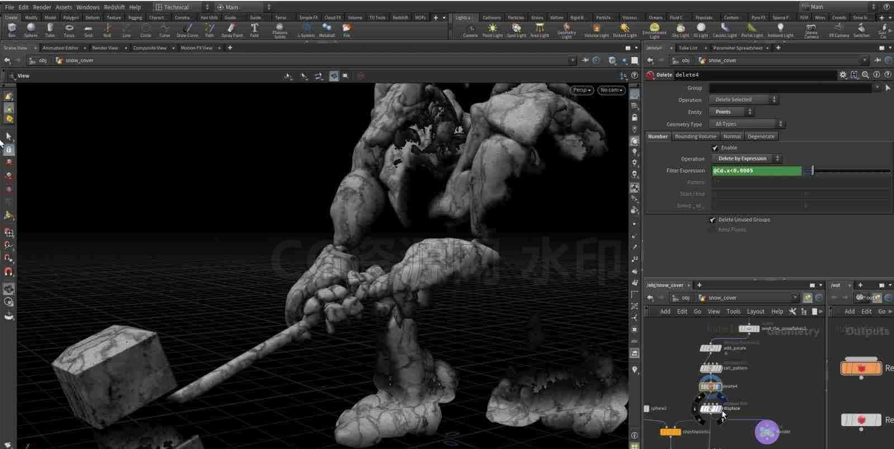Open the network editor Tools menu

pyautogui.click(x=733, y=311)
